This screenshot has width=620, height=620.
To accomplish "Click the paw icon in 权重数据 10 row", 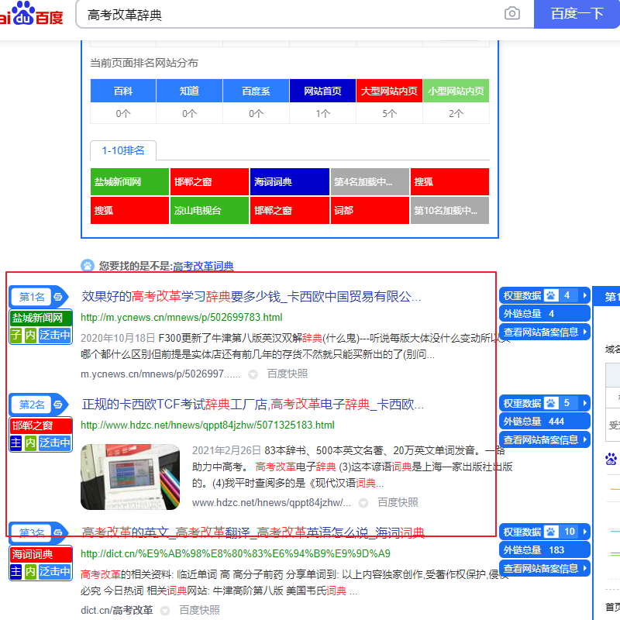I will (550, 532).
